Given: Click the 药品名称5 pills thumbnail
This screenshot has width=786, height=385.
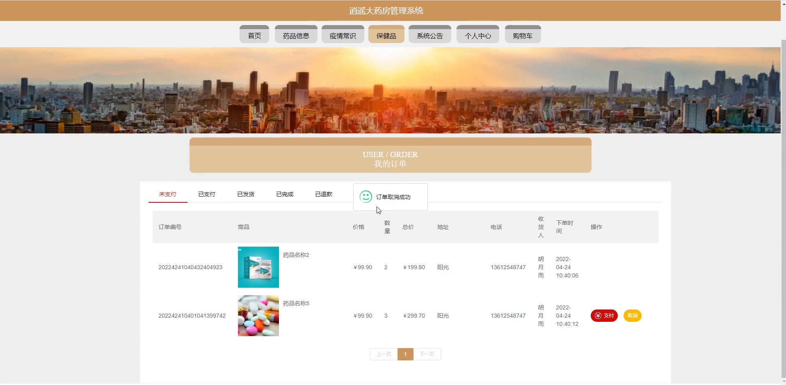Looking at the screenshot, I should click(x=258, y=316).
